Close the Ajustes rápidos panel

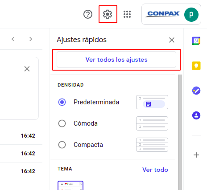[172, 40]
